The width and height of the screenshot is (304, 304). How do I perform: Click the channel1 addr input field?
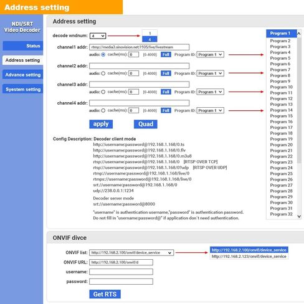[140, 47]
